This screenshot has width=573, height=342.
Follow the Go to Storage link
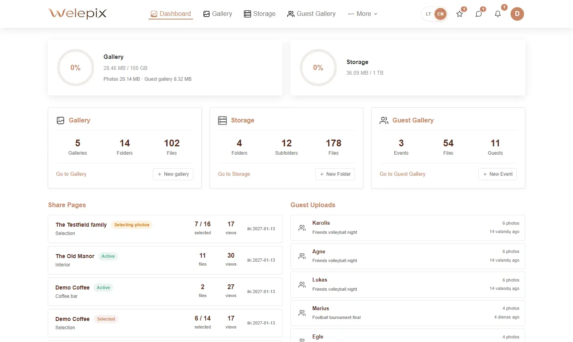point(234,174)
